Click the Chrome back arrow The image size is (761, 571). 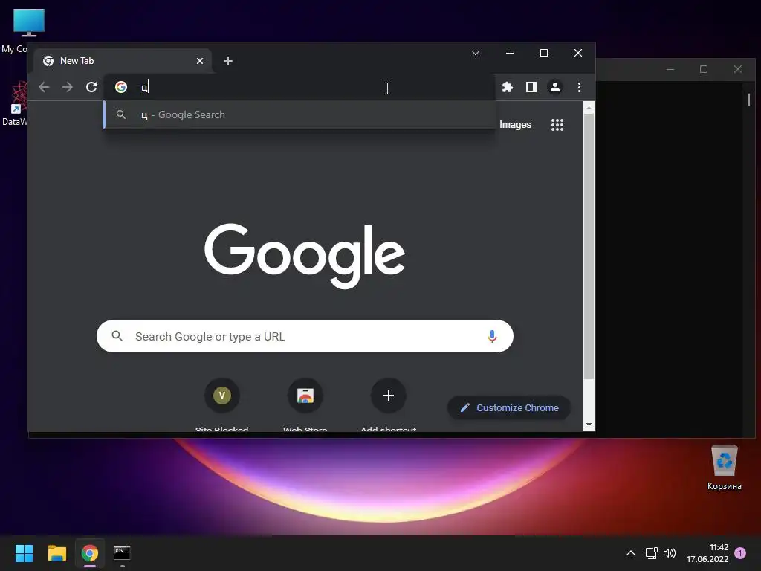44,87
